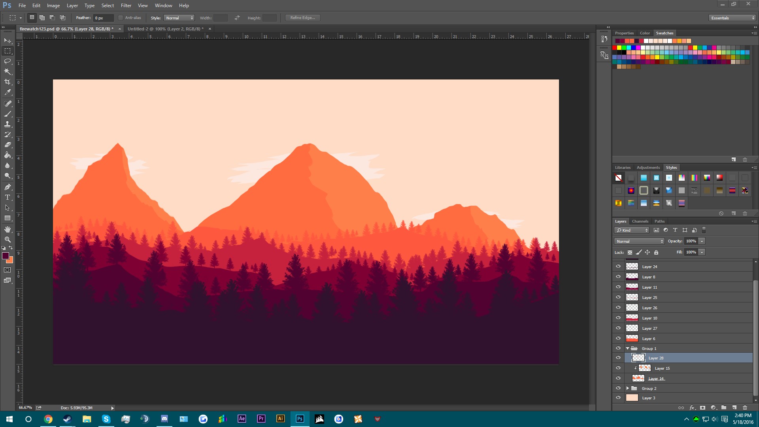
Task: Open the tool preset picker arrow
Action: pos(21,18)
